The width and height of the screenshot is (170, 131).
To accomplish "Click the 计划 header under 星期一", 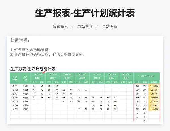I will (34, 82).
